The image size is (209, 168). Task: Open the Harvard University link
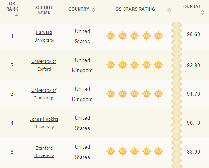click(44, 36)
